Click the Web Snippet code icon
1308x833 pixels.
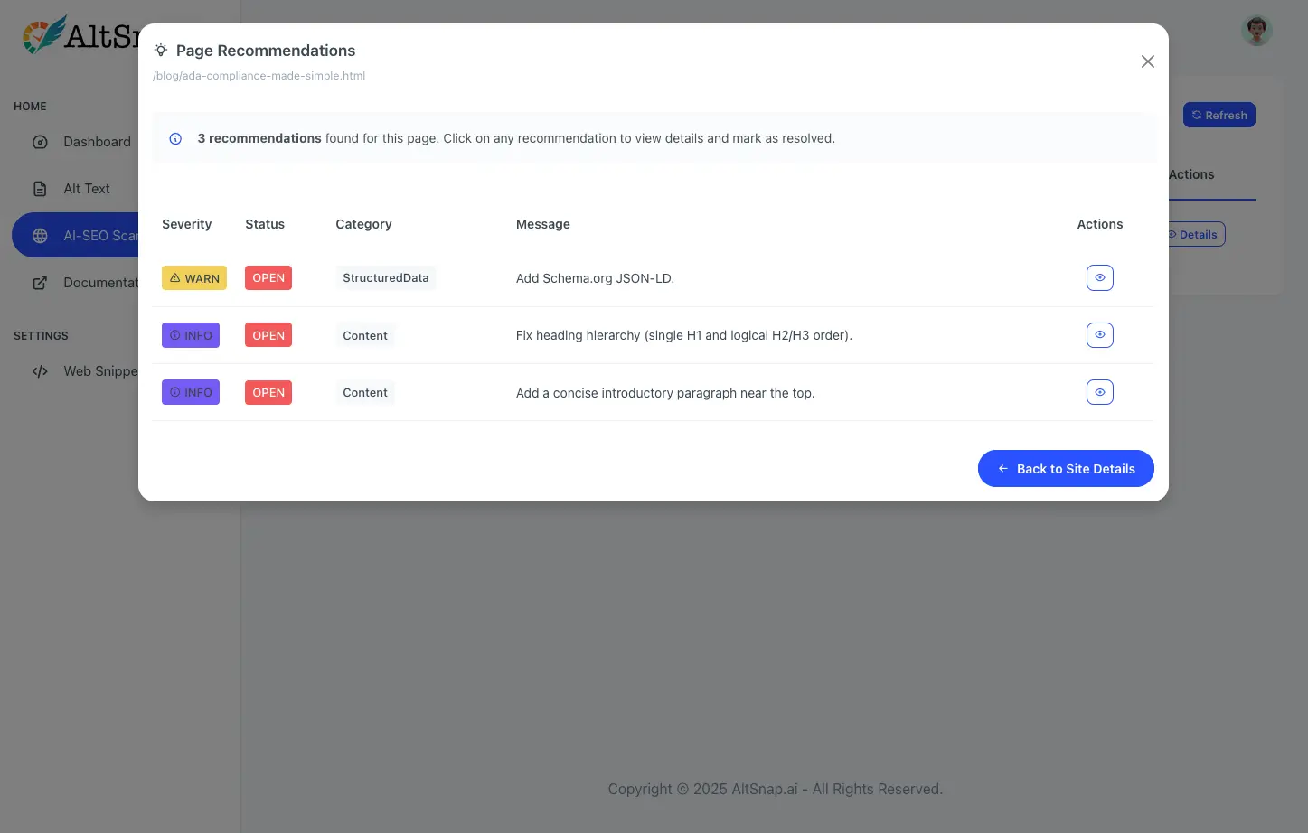pyautogui.click(x=40, y=371)
